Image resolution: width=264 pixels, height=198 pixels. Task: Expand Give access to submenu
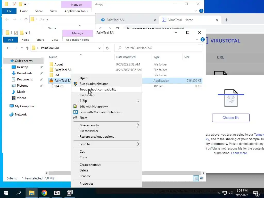tap(106, 125)
